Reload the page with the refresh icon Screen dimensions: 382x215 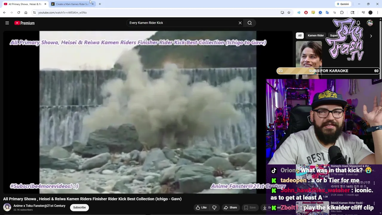pyautogui.click(x=19, y=13)
